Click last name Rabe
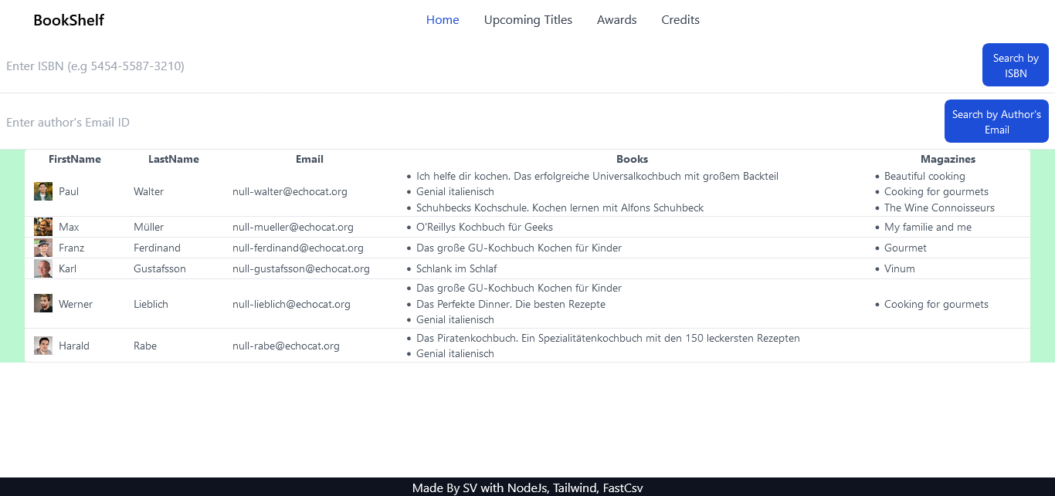 145,346
